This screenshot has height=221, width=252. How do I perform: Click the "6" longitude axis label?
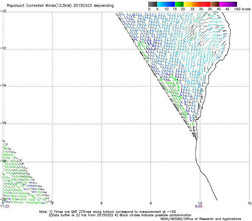coord(101,203)
